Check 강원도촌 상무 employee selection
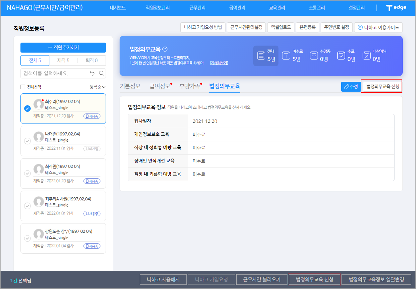 27,238
